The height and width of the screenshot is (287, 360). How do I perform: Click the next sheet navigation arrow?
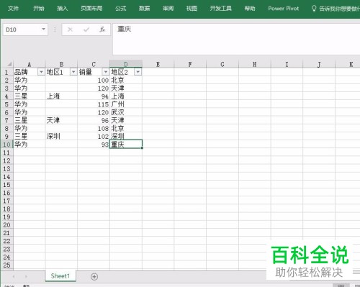tap(26, 276)
